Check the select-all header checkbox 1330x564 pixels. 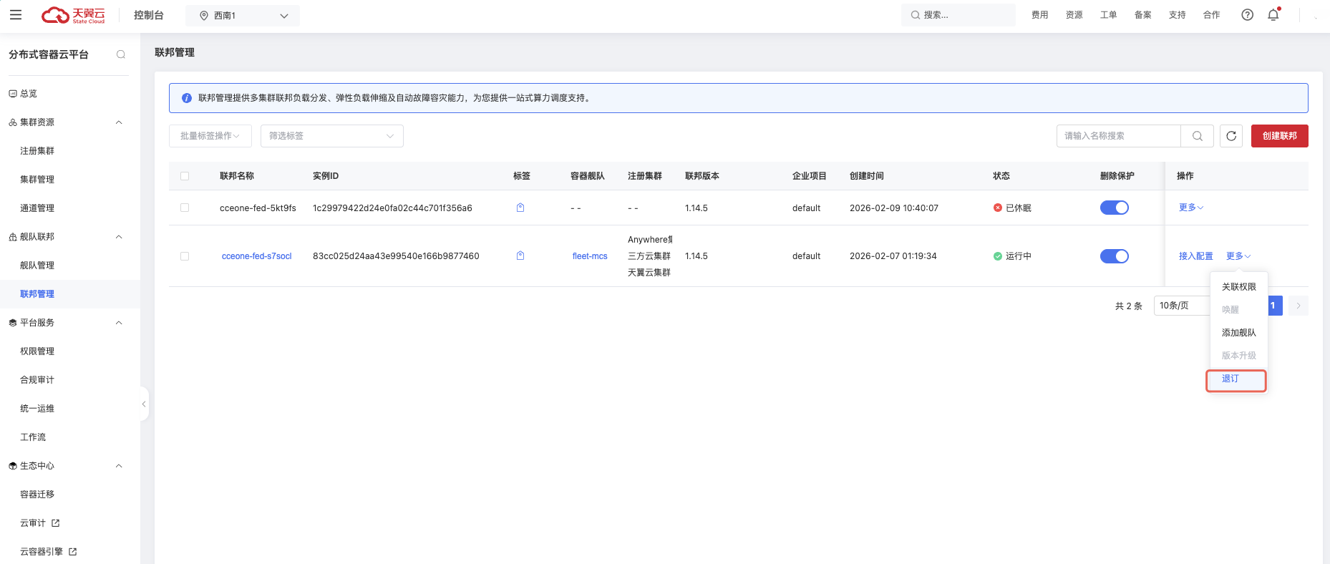185,176
